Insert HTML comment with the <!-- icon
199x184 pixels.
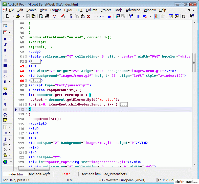[x=5, y=76]
